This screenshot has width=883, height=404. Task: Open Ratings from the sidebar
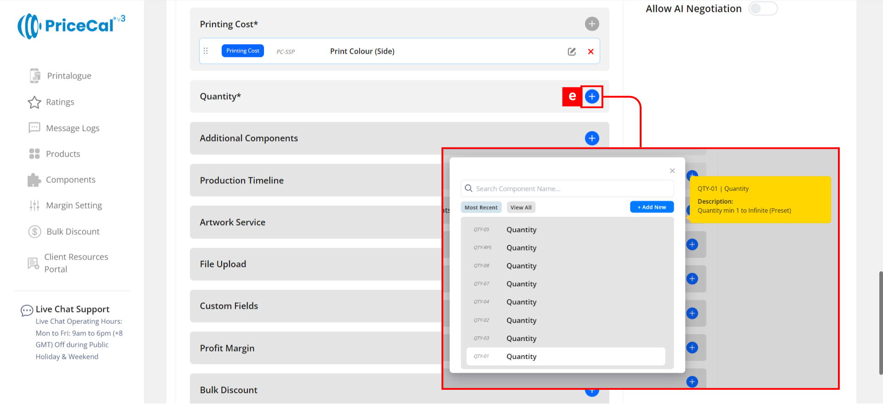[x=60, y=102]
